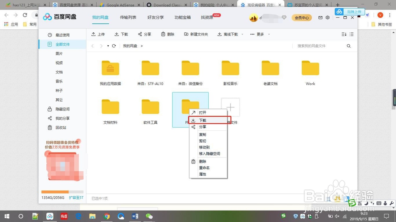
Task: Open 隐藏空间 in the sidebar
Action: coord(63,109)
